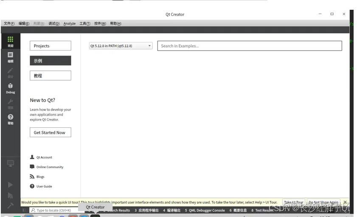Viewport: 357px width, 217px height.
Task: Click Do Not Show Again button
Action: pyautogui.click(x=323, y=202)
